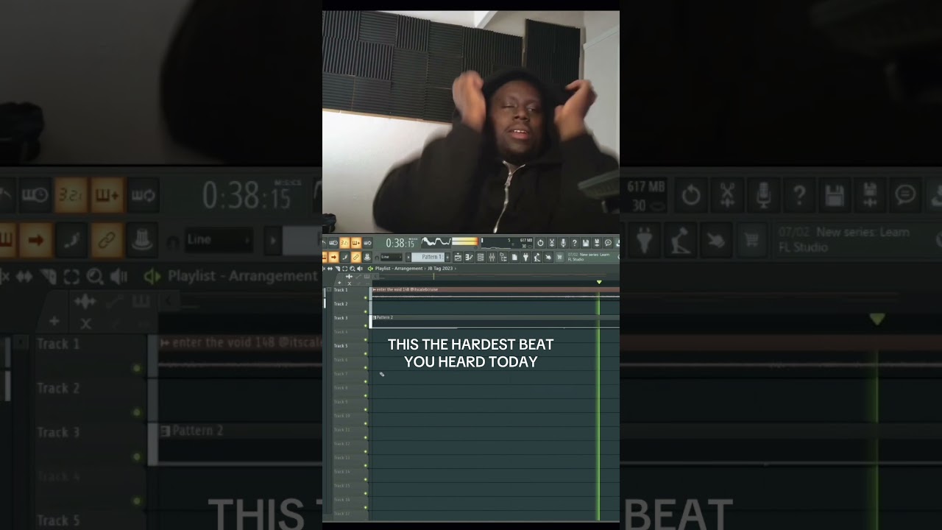Click the plus button above Track 1
This screenshot has height=530, width=942.
tap(339, 283)
